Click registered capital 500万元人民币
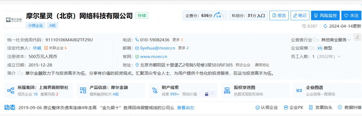 pos(43,56)
